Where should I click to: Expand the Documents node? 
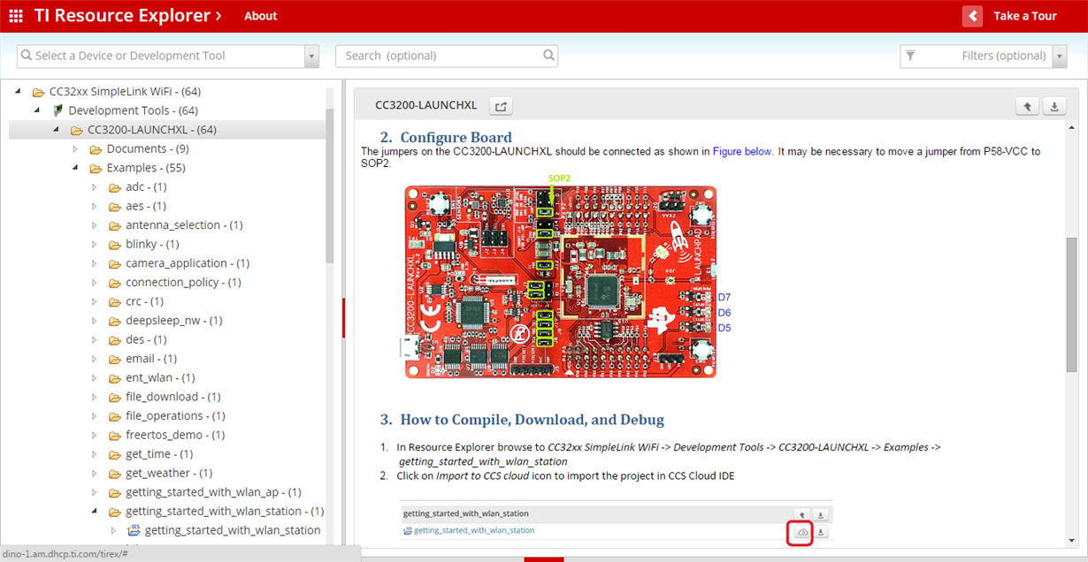click(75, 148)
